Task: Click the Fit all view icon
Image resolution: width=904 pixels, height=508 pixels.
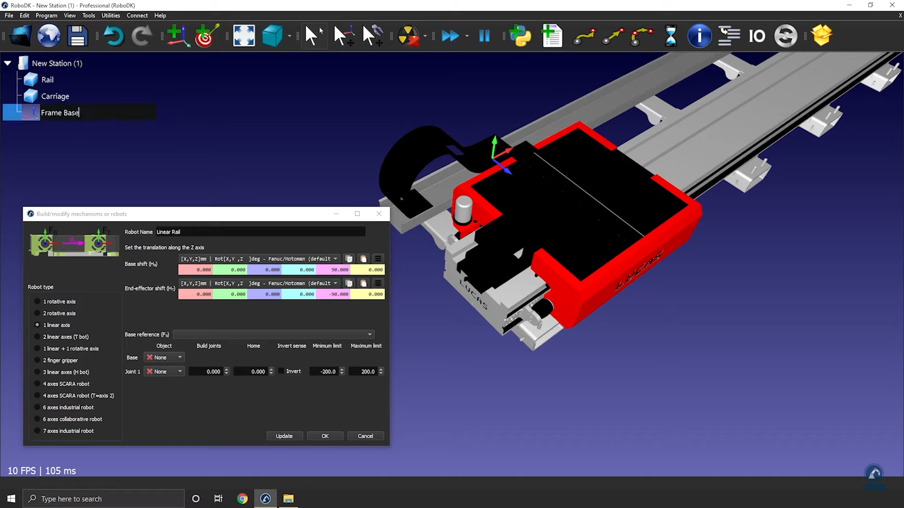Action: [x=244, y=36]
